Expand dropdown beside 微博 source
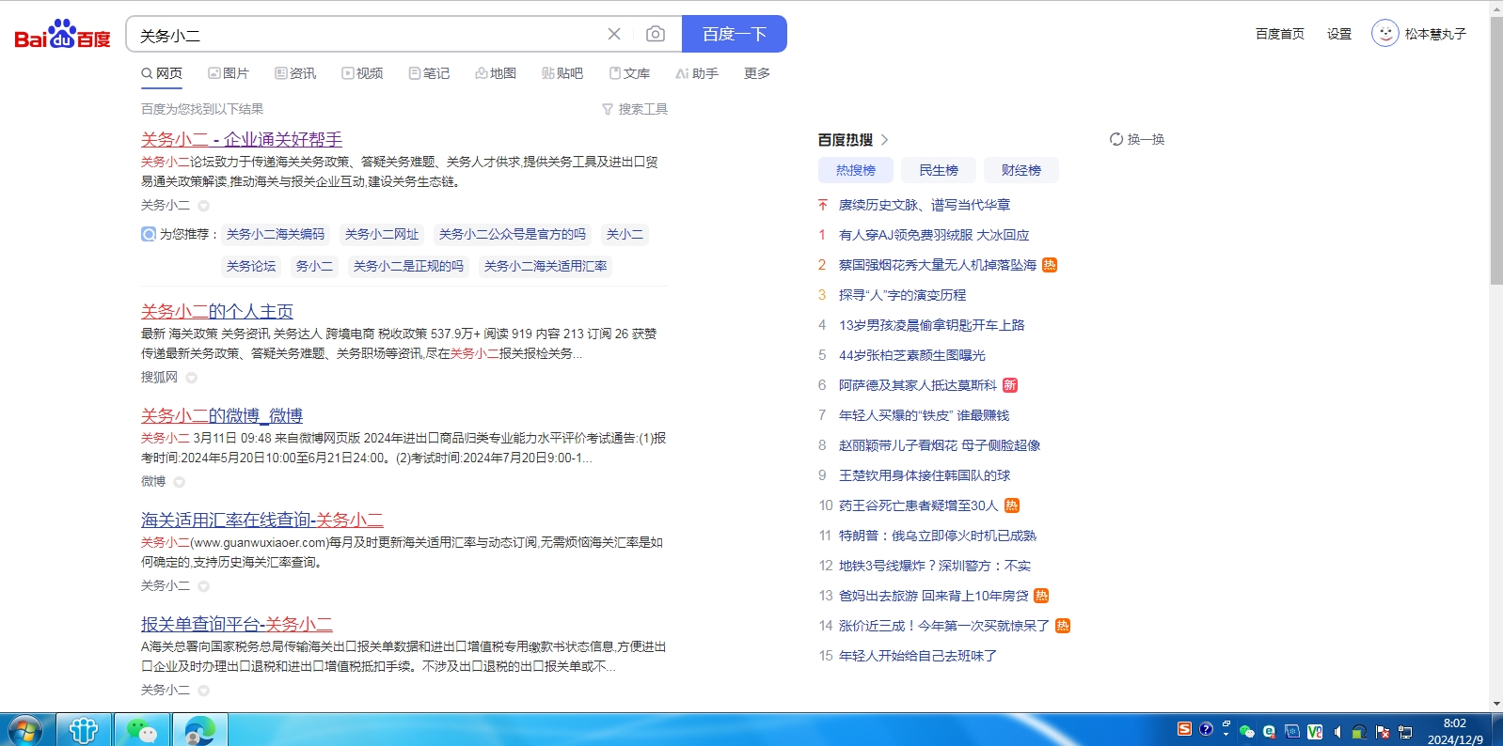This screenshot has width=1503, height=746. coord(179,482)
